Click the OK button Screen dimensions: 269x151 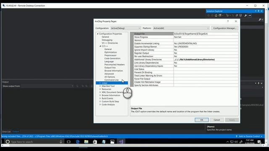click(x=202, y=120)
